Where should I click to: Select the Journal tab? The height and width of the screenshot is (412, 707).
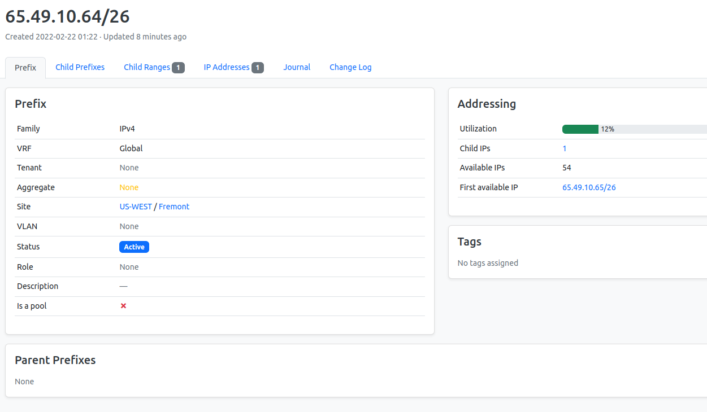coord(296,67)
